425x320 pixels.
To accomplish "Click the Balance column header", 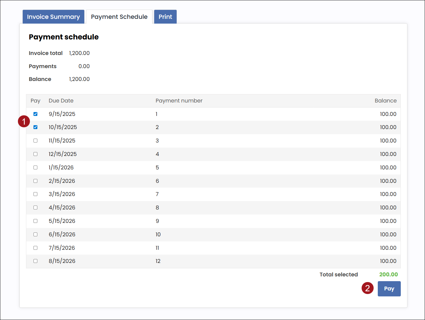I will pyautogui.click(x=386, y=101).
